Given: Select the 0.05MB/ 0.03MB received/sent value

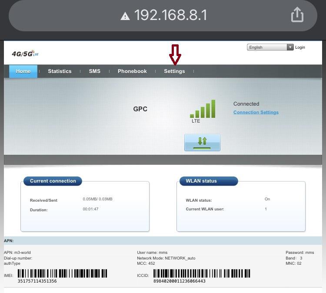Looking at the screenshot, I should tap(97, 199).
